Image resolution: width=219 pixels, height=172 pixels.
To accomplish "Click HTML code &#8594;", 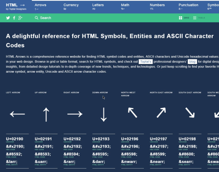I will coord(72,154).
